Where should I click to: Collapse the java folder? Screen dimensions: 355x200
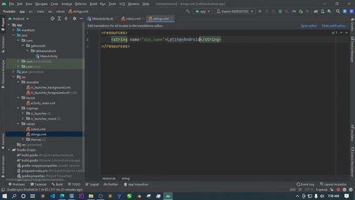pyautogui.click(x=13, y=36)
